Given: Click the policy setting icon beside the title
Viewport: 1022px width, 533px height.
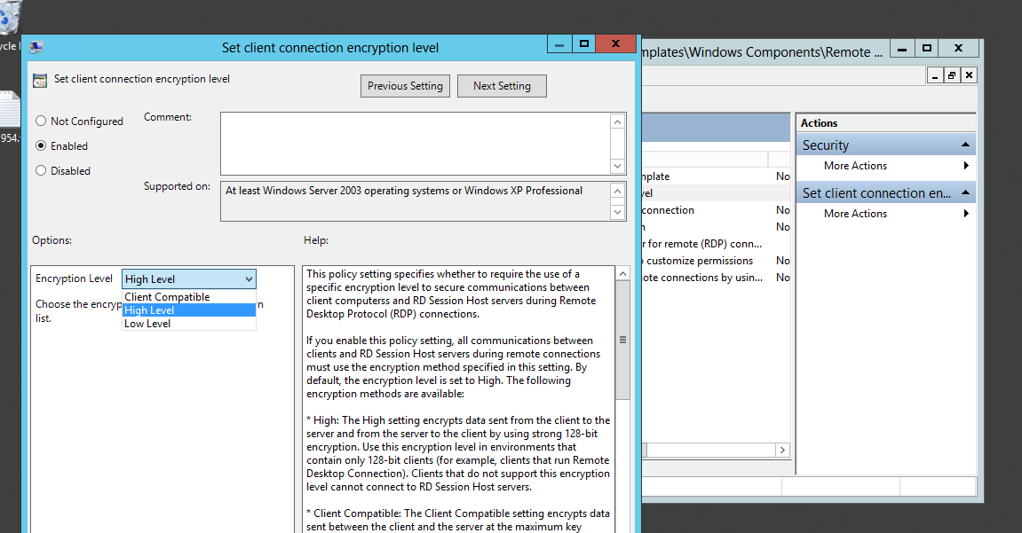Looking at the screenshot, I should pos(40,80).
